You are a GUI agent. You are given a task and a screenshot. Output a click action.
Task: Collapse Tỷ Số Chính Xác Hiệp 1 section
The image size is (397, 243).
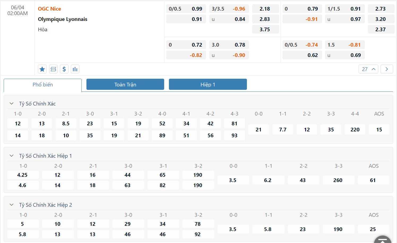(x=11, y=156)
